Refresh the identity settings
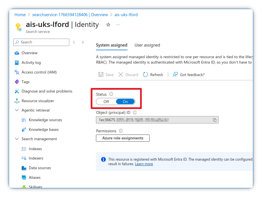This screenshot has width=262, height=197. coord(153,74)
